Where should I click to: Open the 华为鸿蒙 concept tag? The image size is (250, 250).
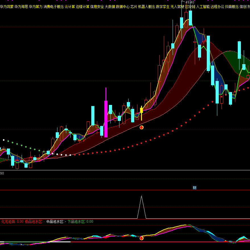[7, 6]
